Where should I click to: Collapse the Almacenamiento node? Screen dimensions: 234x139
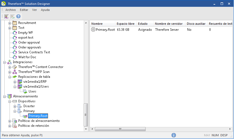coord(4,97)
